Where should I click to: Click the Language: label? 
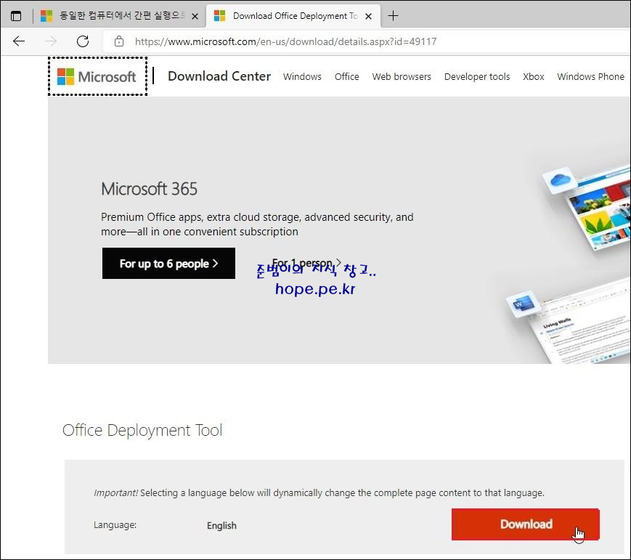pyautogui.click(x=115, y=525)
